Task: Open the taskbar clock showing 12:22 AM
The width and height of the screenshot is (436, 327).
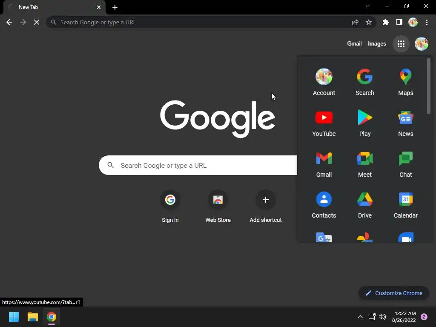Action: 404,317
